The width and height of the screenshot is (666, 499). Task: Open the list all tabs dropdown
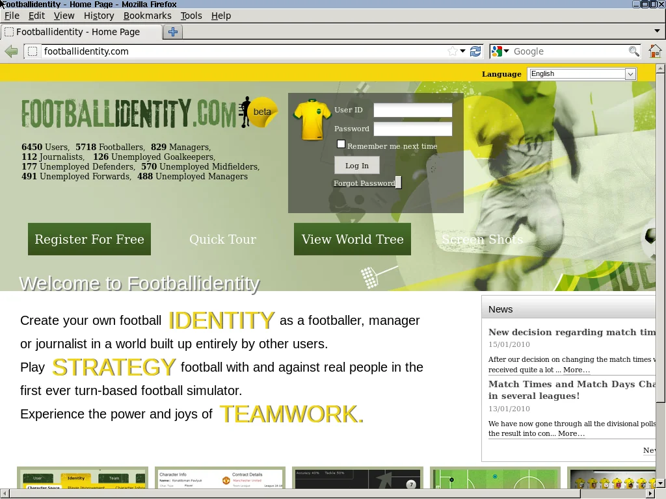coord(657,31)
